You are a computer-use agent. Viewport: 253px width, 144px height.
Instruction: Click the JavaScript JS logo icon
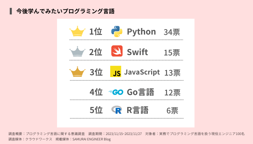(116, 72)
